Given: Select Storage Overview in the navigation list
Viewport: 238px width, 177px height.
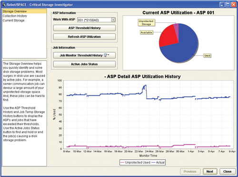Looking at the screenshot, I should [24, 11].
